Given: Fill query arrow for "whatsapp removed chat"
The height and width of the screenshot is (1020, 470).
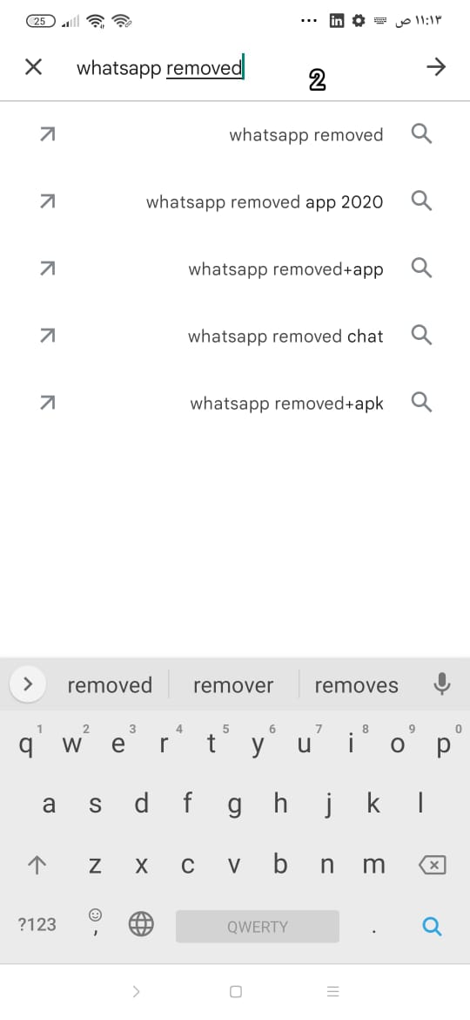Looking at the screenshot, I should click(47, 337).
